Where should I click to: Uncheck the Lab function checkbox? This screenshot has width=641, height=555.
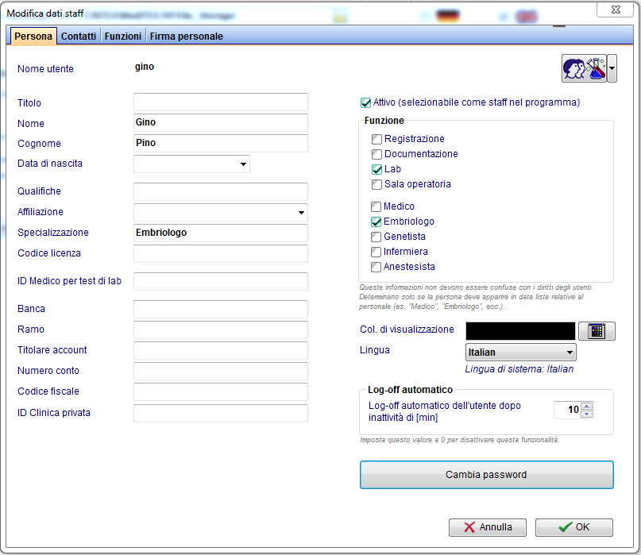tap(376, 169)
